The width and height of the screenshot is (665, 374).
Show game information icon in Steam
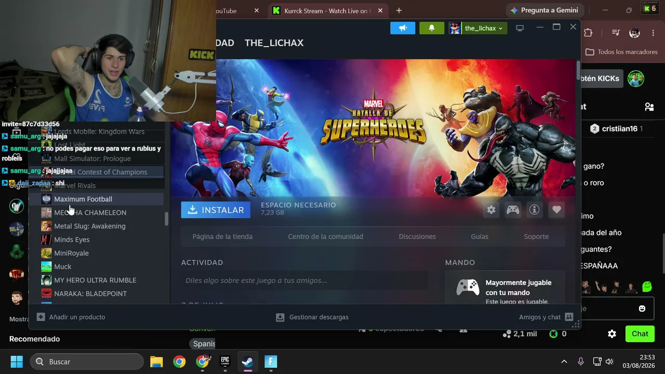tap(535, 210)
